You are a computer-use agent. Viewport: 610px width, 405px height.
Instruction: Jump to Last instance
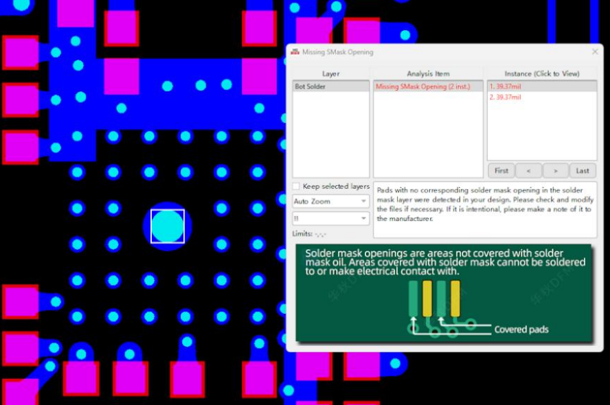(583, 171)
